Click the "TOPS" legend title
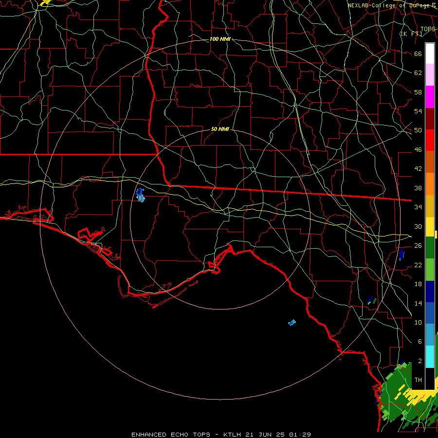The width and height of the screenshot is (438, 438). tap(428, 29)
